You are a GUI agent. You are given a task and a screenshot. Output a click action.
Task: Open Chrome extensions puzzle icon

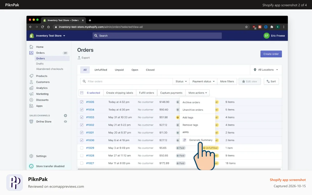tap(272, 27)
